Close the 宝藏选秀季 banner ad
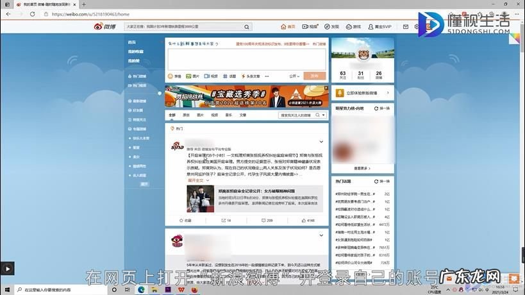 coord(326,88)
